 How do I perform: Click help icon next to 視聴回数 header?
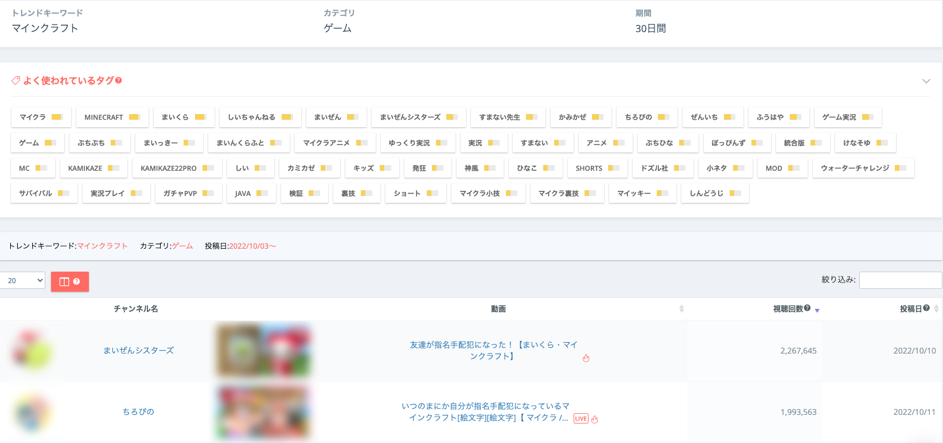click(807, 308)
